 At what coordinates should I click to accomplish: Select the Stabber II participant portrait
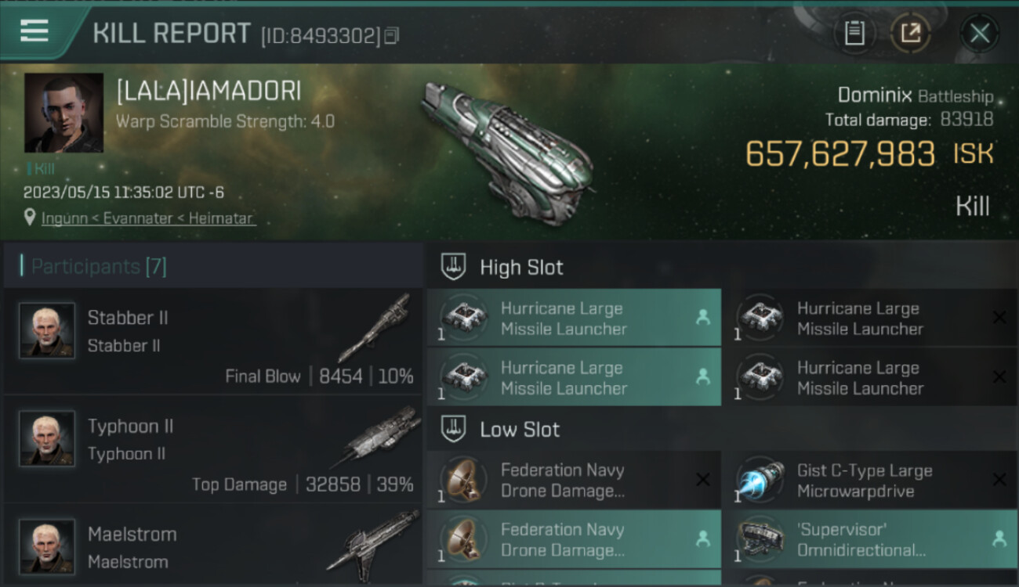[47, 330]
